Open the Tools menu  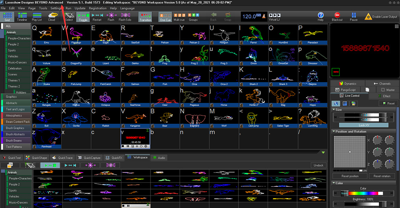[x=43, y=8]
